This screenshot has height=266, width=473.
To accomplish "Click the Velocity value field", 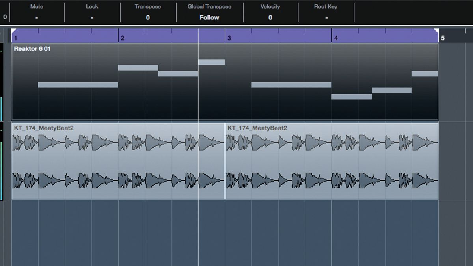I will coord(270,17).
